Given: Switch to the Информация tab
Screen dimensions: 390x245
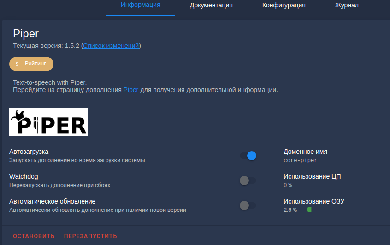Looking at the screenshot, I should pos(141,5).
